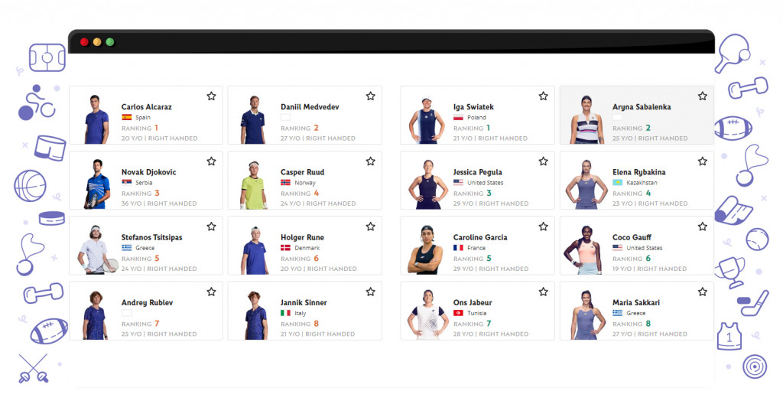Image resolution: width=783 pixels, height=417 pixels.
Task: Click the Kazakhstan flag under Elena Rybakina
Action: tap(617, 183)
